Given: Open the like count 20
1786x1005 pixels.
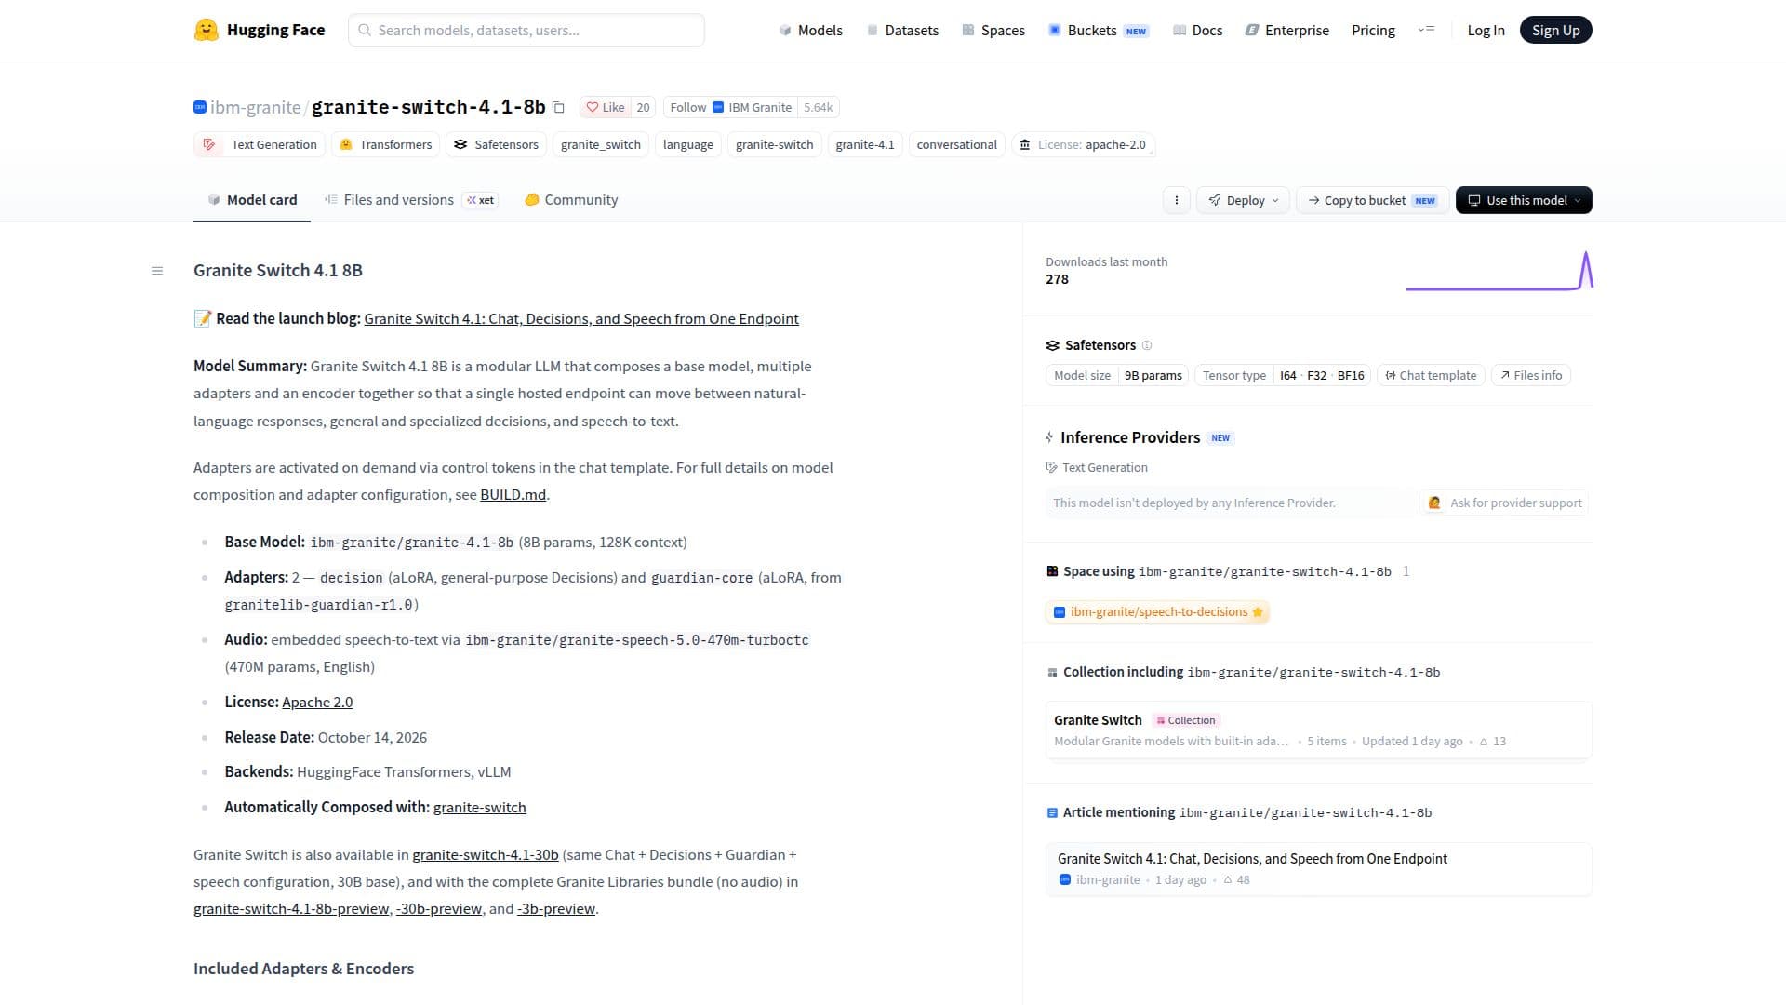Looking at the screenshot, I should pos(643,107).
